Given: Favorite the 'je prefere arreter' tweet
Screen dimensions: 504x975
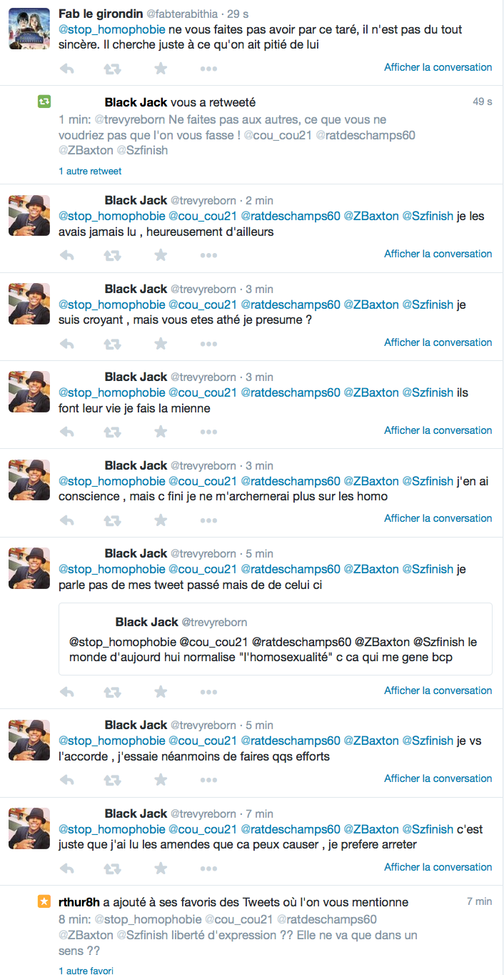Looking at the screenshot, I should coord(161,868).
